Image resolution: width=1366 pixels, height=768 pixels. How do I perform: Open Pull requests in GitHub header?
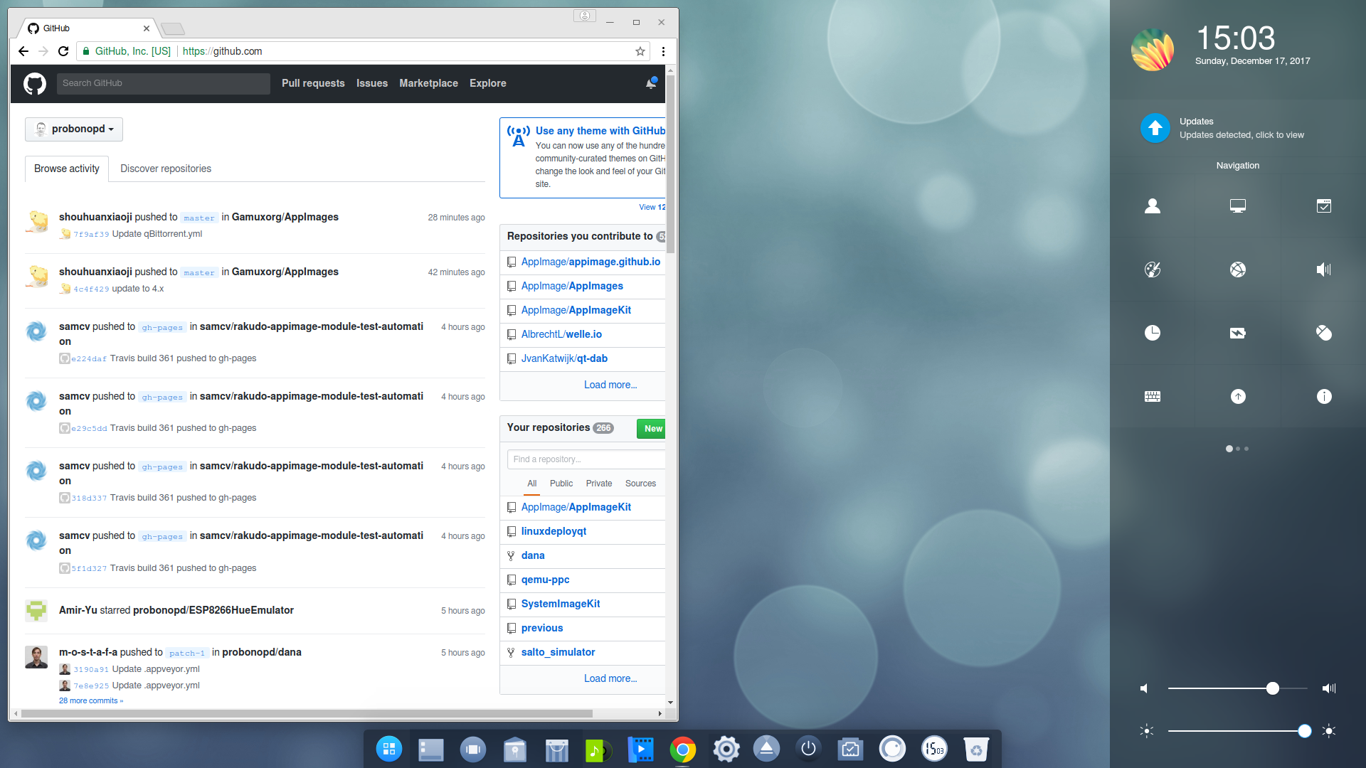(x=313, y=83)
